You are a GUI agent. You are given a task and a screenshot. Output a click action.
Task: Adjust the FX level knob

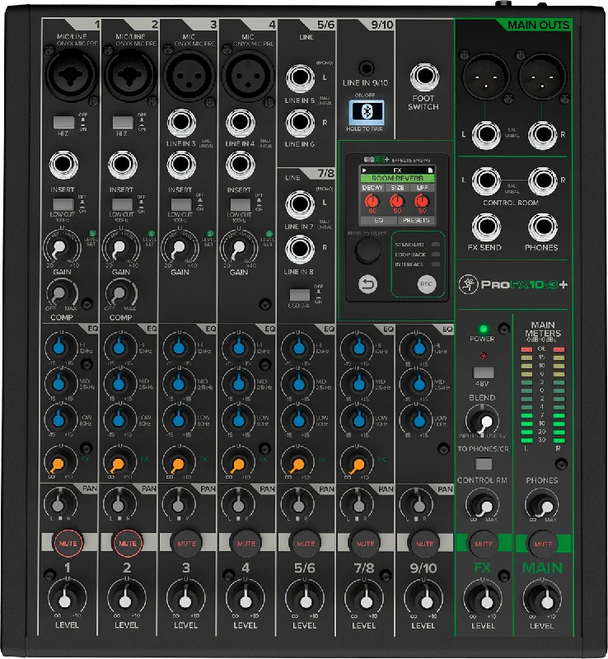point(483,600)
